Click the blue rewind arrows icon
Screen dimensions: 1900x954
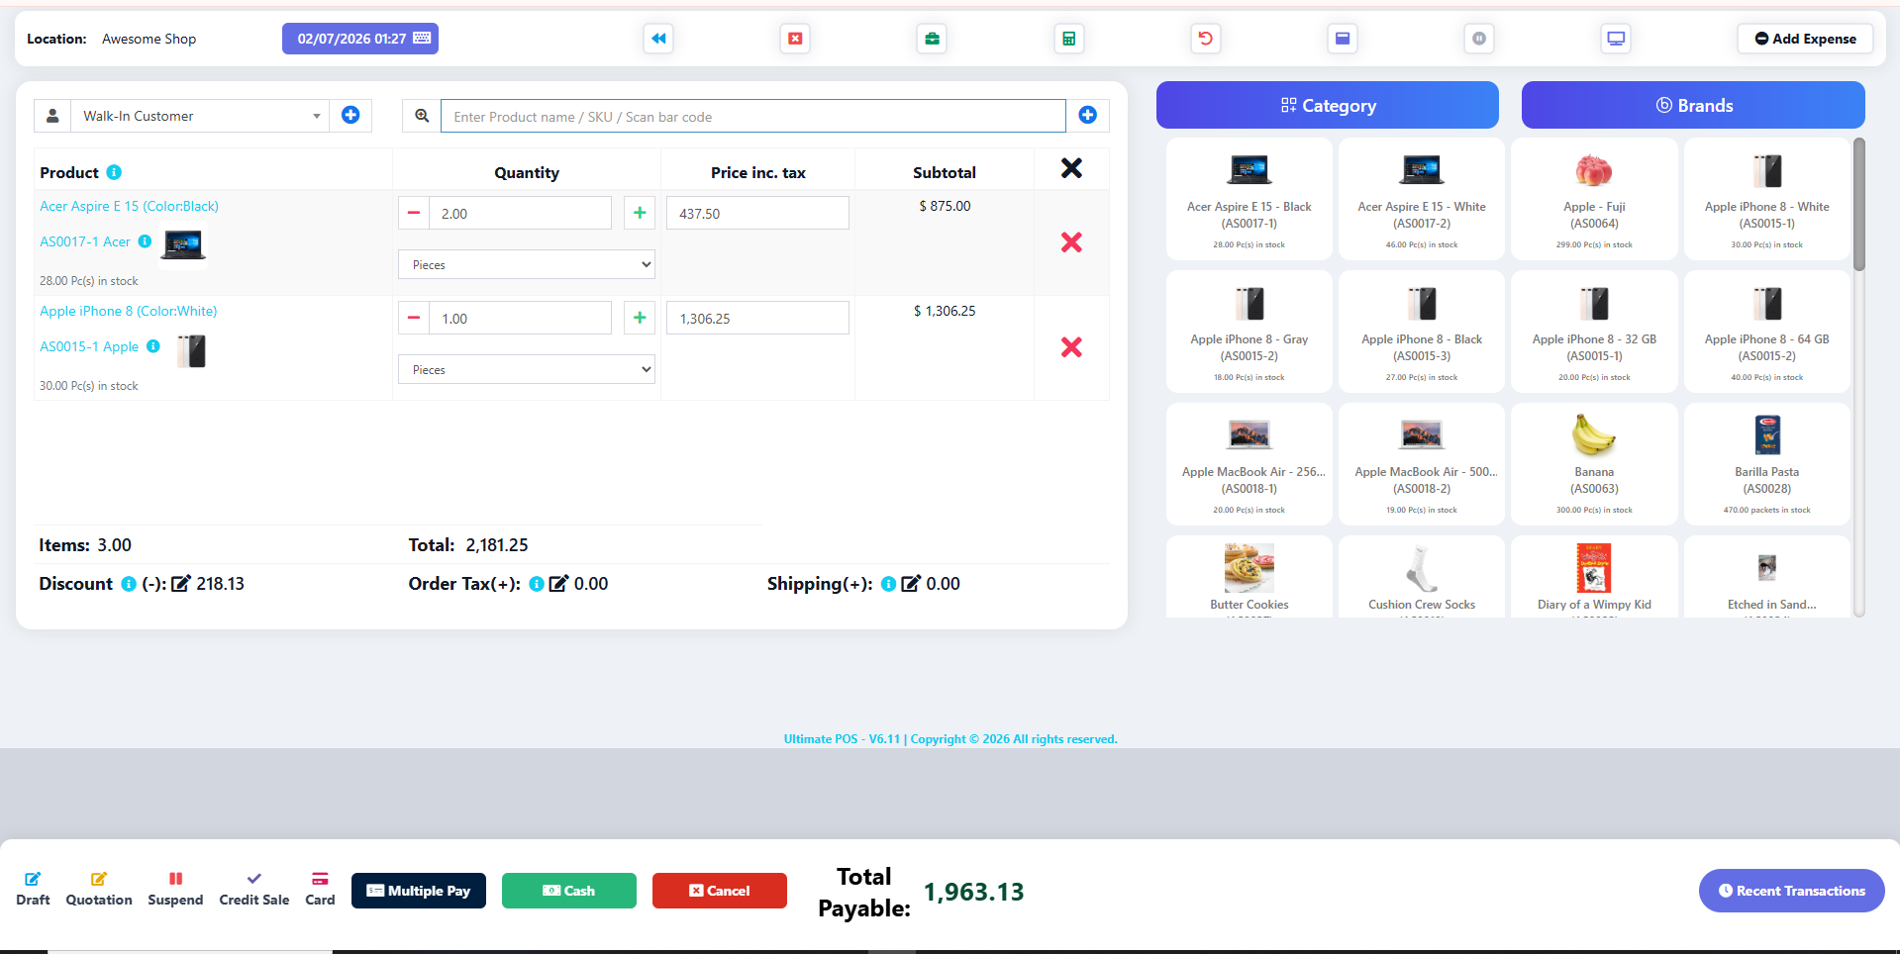[657, 39]
